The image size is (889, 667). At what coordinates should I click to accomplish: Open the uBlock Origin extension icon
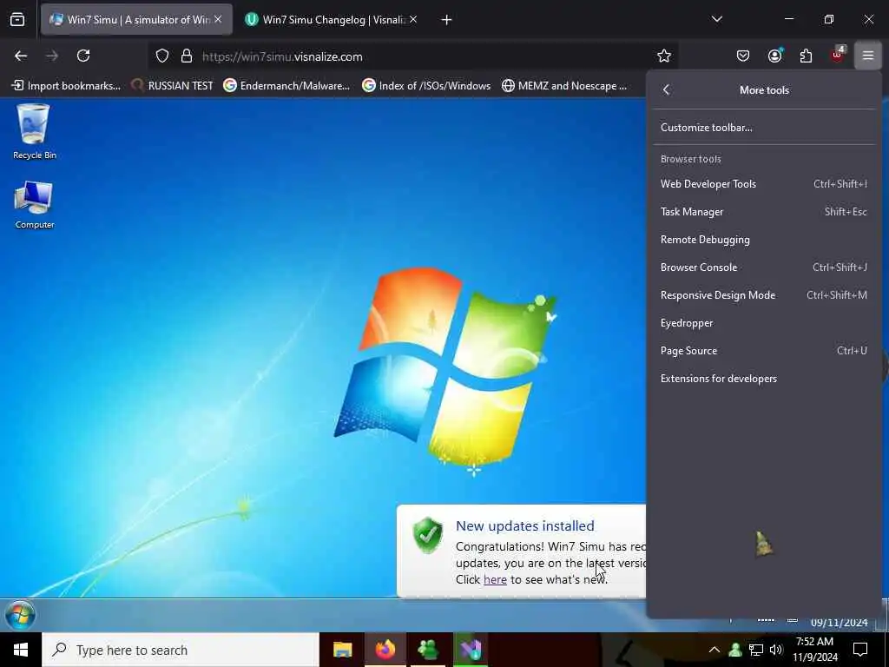838,55
